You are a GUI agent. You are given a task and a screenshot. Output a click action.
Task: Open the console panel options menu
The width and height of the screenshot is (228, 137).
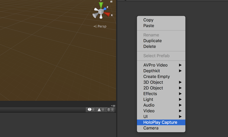(x=113, y=106)
